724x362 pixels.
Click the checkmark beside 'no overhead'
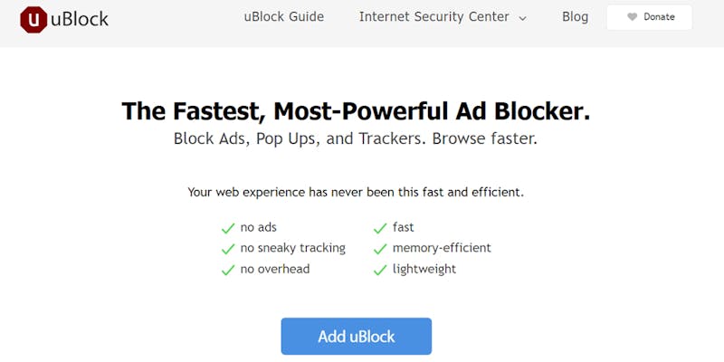click(x=228, y=270)
